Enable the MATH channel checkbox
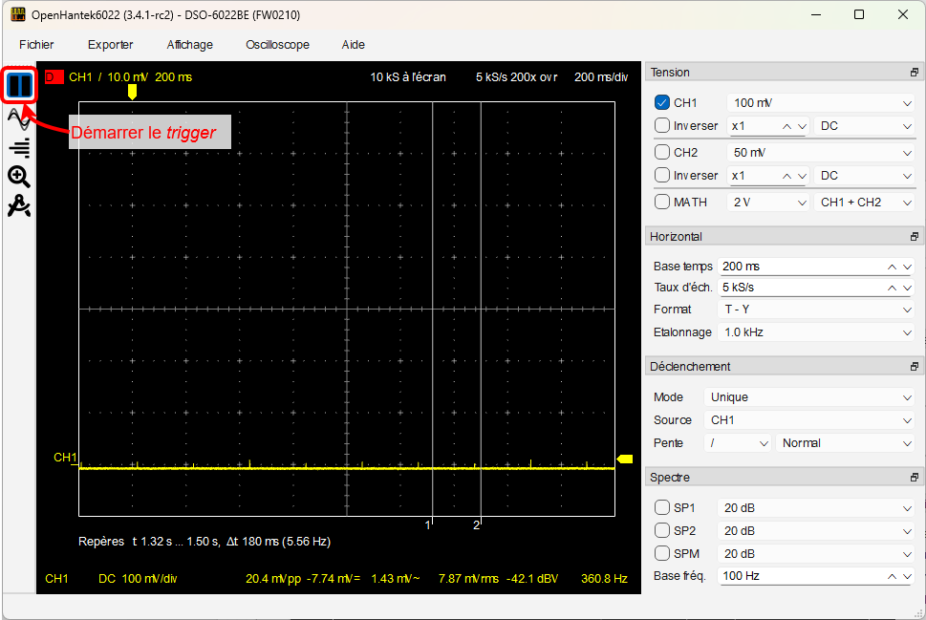The height and width of the screenshot is (620, 926). pos(662,202)
